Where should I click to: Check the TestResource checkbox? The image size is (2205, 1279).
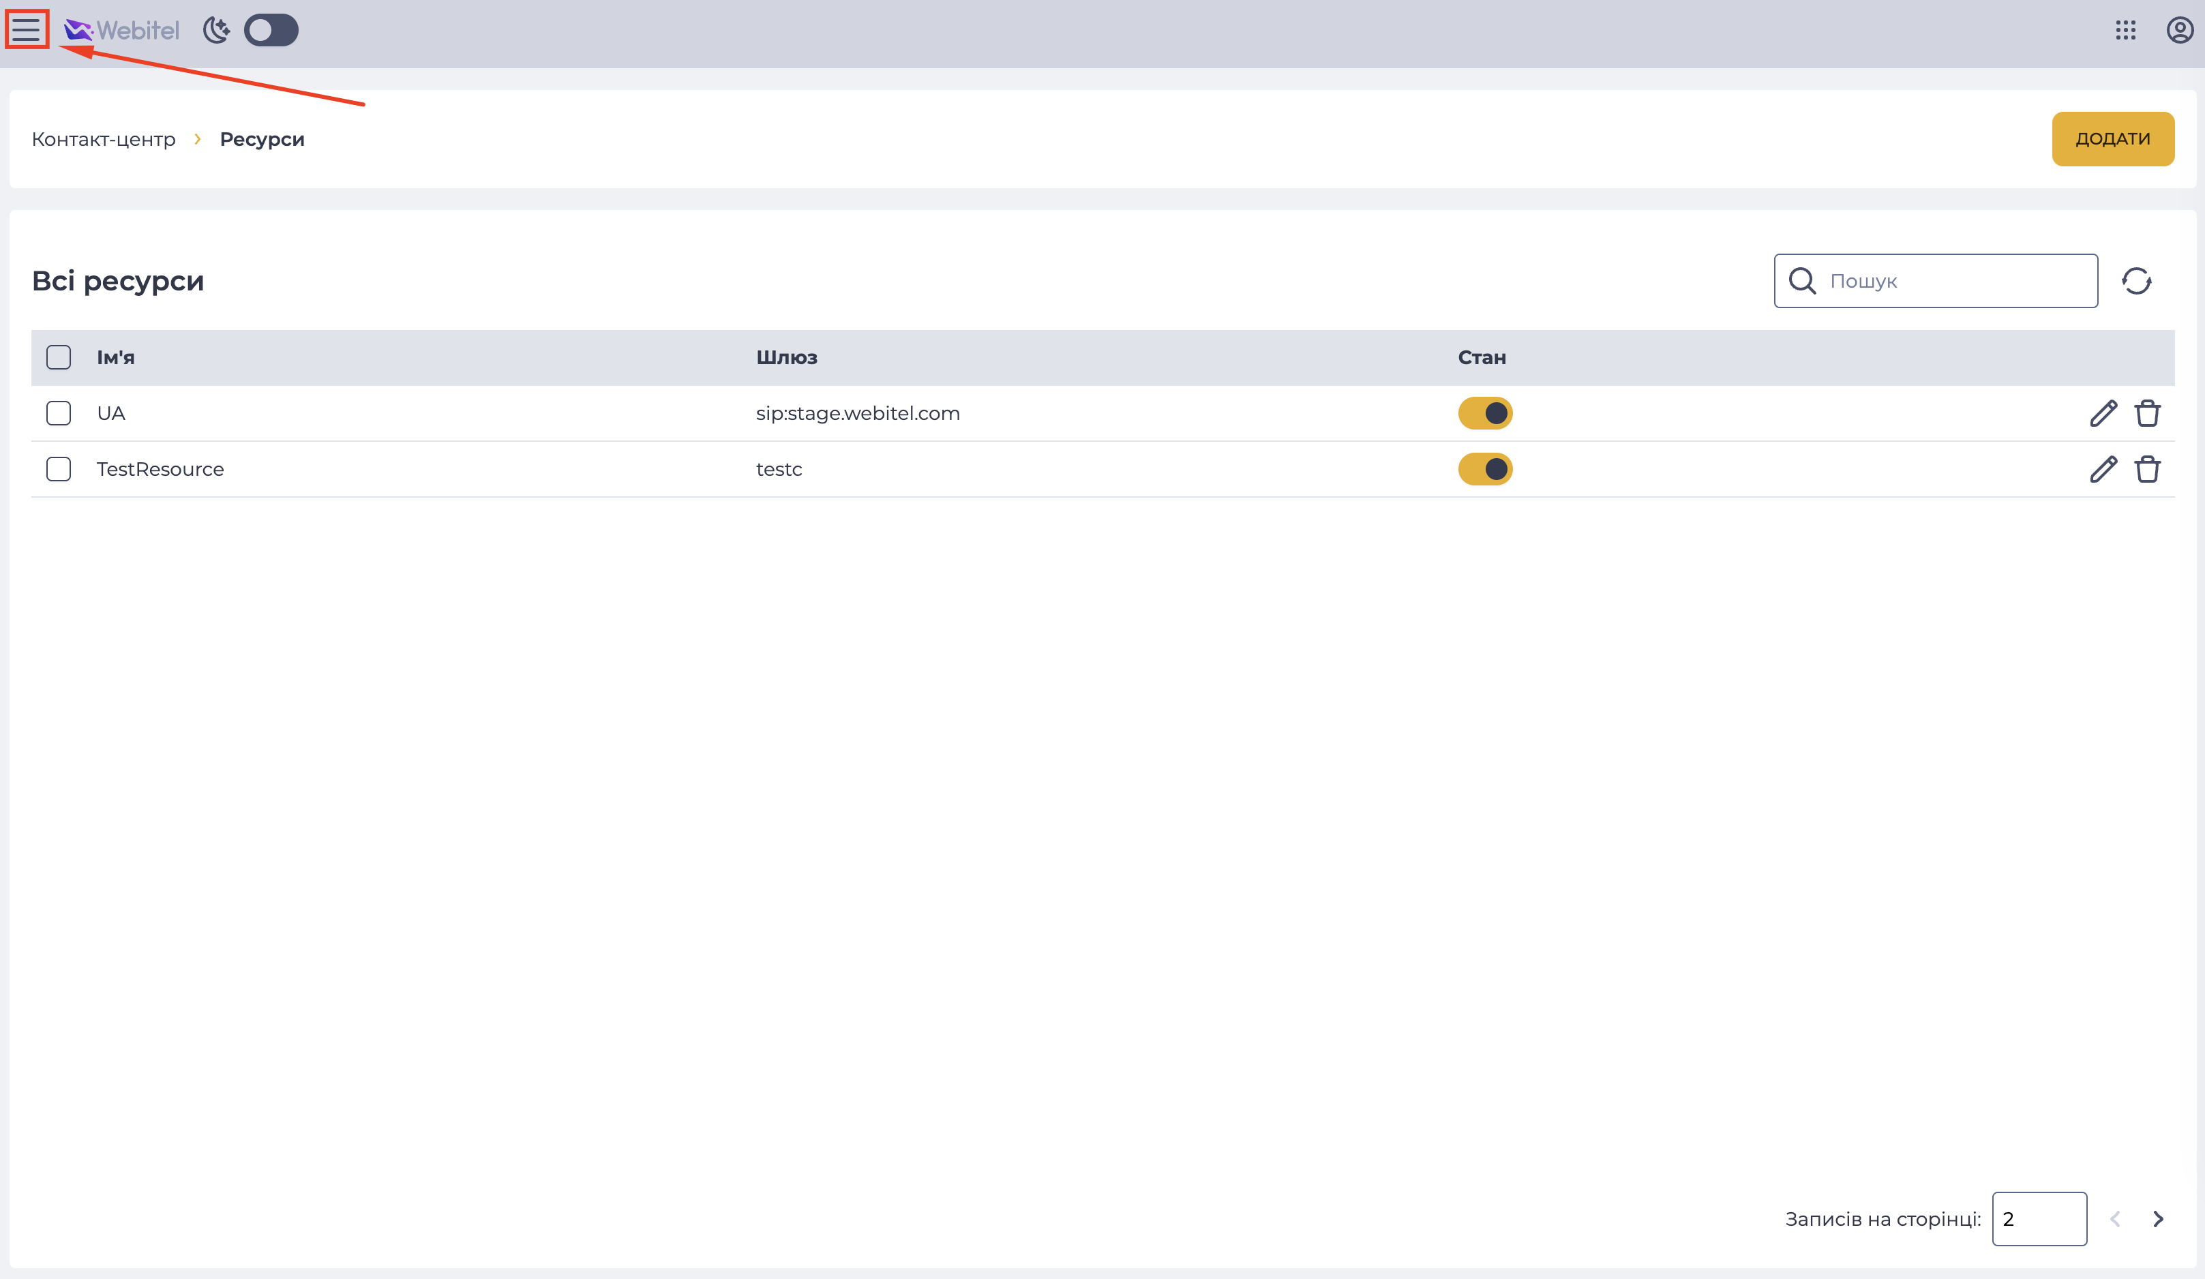[x=59, y=469]
